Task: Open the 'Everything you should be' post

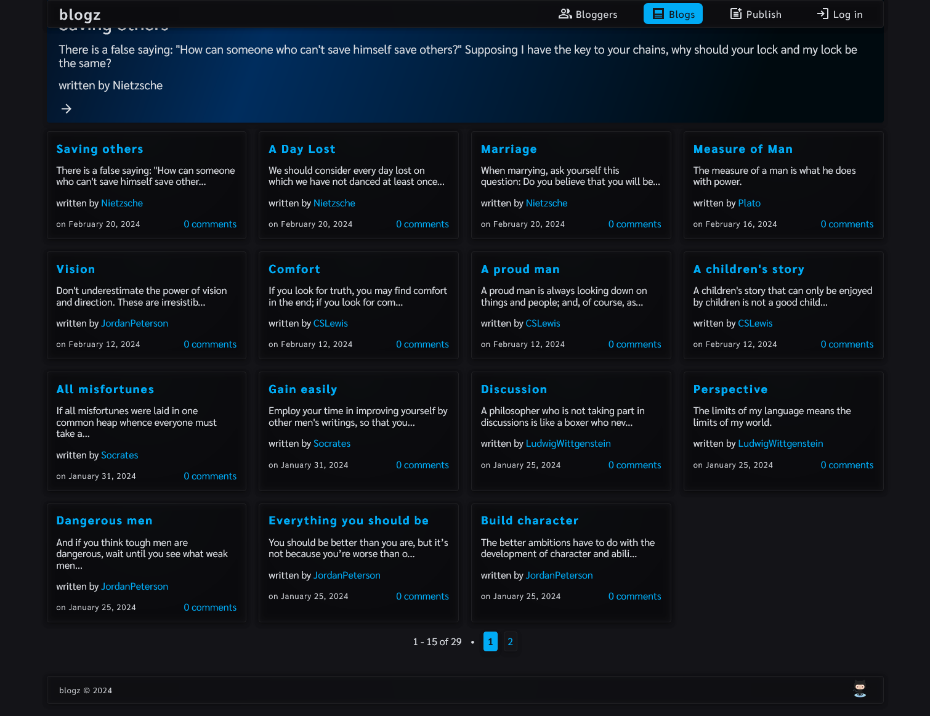Action: [x=348, y=521]
